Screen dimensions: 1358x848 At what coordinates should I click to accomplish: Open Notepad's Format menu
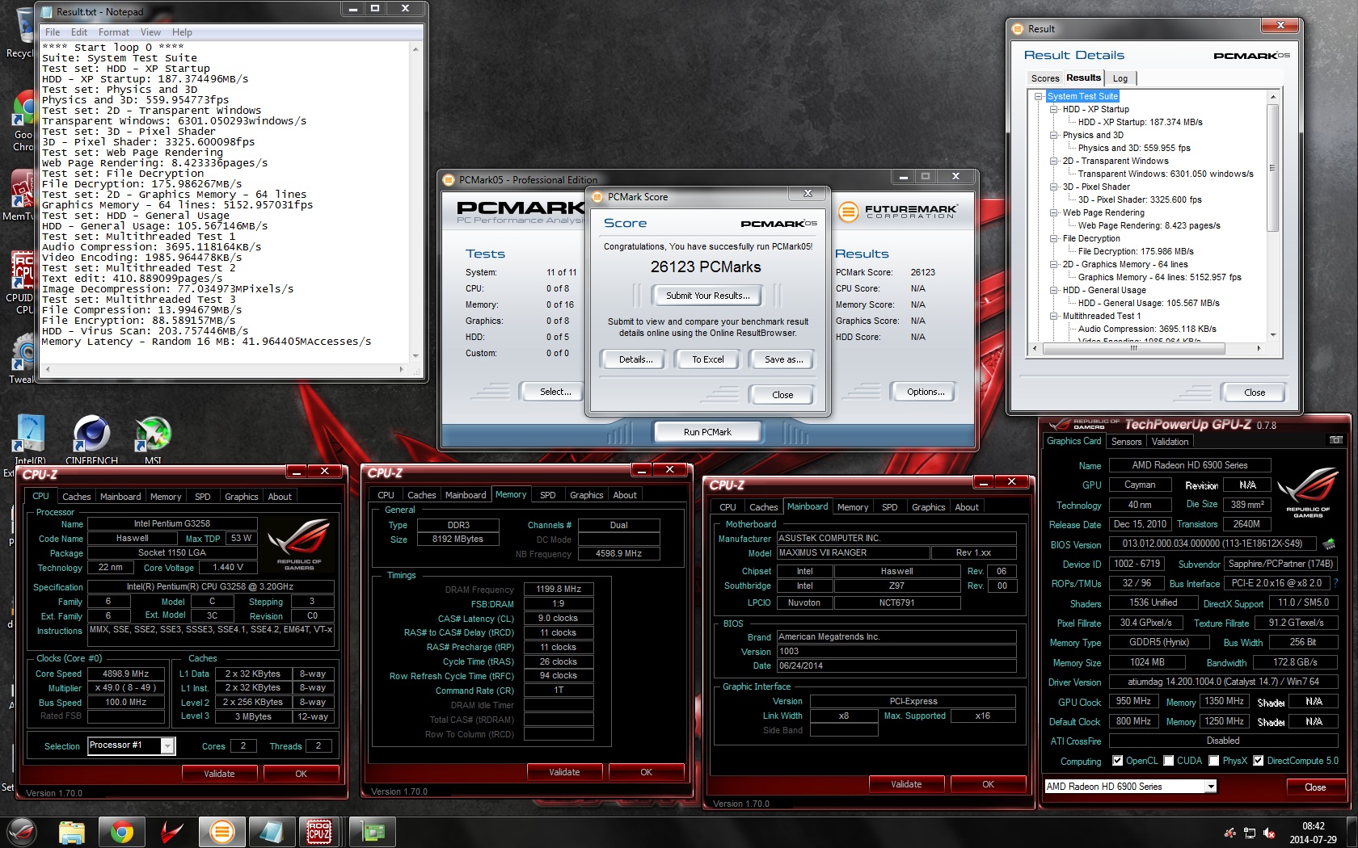pos(114,32)
